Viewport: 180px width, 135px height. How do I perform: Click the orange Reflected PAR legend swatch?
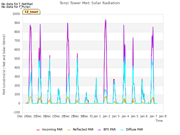[x=69, y=130]
